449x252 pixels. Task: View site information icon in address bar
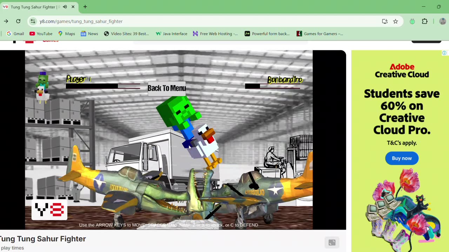click(33, 21)
